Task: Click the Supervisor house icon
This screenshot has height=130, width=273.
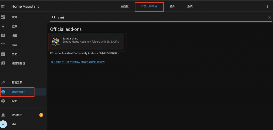Action: click(3, 92)
